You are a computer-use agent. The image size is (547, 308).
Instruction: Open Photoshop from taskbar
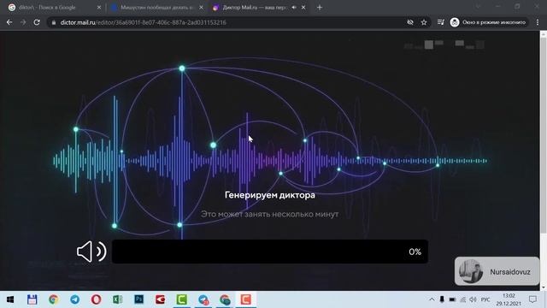click(x=138, y=299)
